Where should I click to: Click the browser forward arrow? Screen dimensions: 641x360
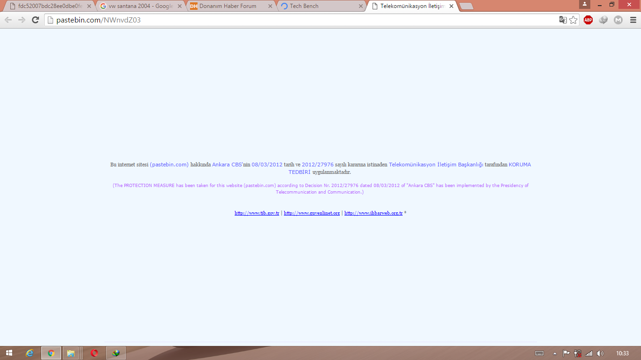22,20
